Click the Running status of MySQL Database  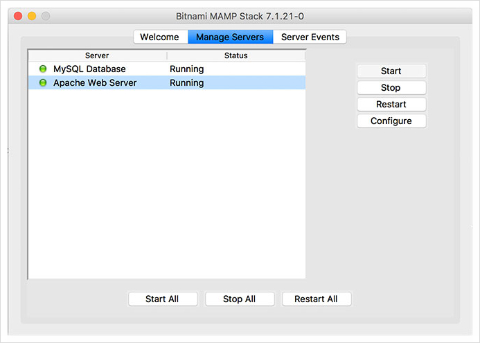coord(187,69)
